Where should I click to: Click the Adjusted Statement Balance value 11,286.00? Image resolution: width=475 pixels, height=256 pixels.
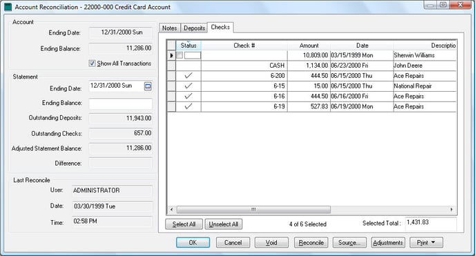(121, 148)
